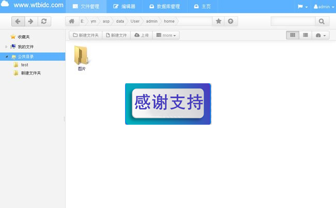
Task: Click the cloud logo icon
Action: 5,4
